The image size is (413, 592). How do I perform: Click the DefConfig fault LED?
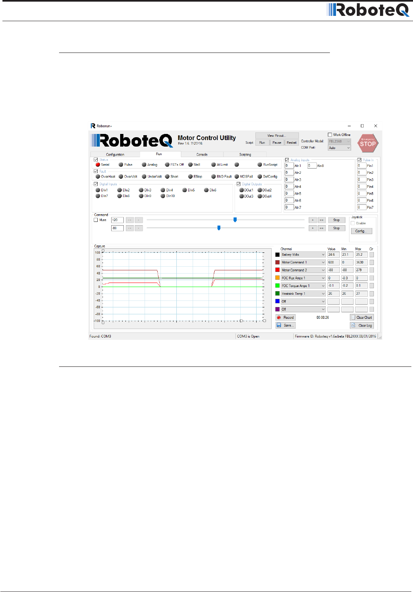click(260, 176)
